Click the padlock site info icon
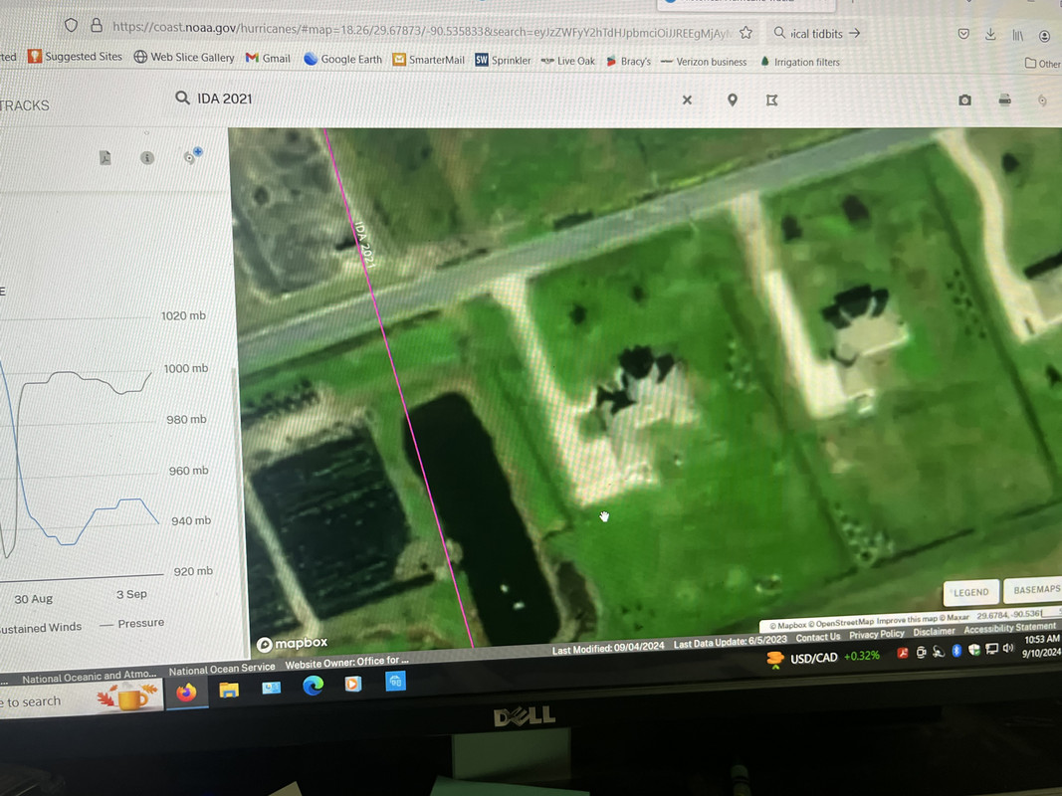The width and height of the screenshot is (1062, 796). pyautogui.click(x=97, y=26)
